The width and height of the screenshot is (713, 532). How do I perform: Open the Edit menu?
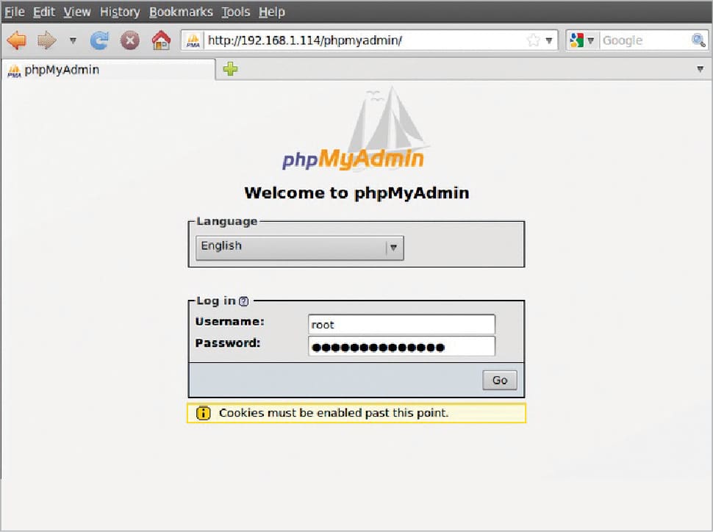pos(44,12)
